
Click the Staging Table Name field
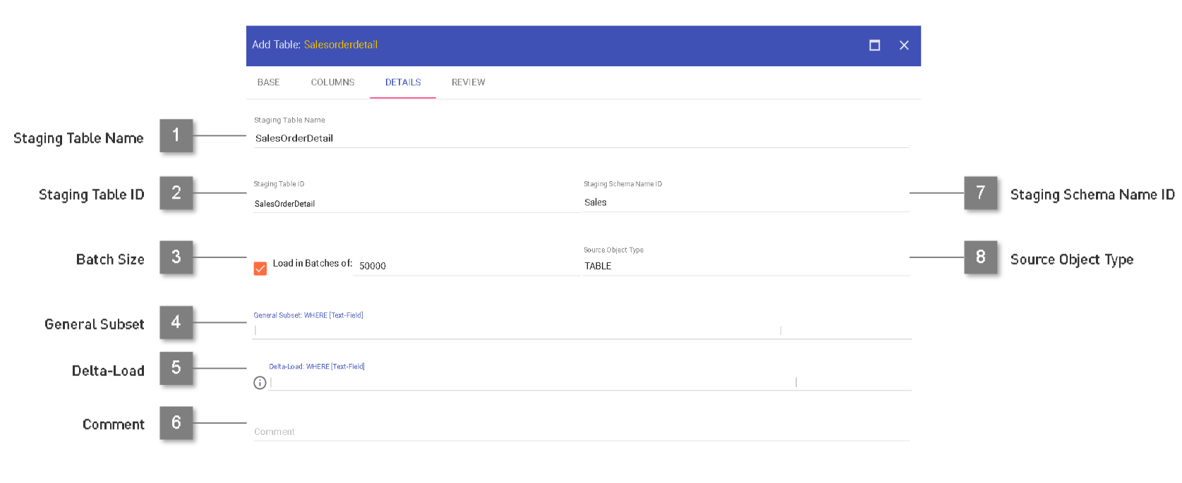[580, 138]
